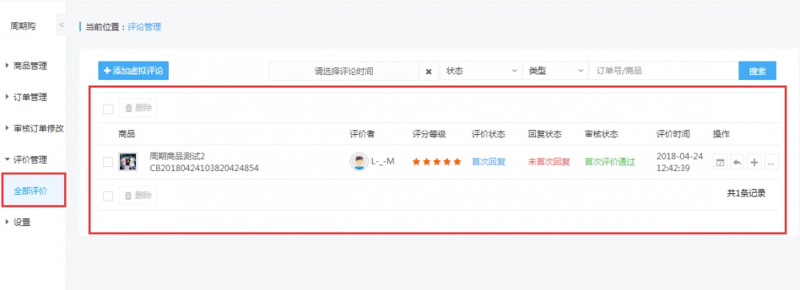Expand 商品管理 in the sidebar
The height and width of the screenshot is (290, 800).
(30, 66)
